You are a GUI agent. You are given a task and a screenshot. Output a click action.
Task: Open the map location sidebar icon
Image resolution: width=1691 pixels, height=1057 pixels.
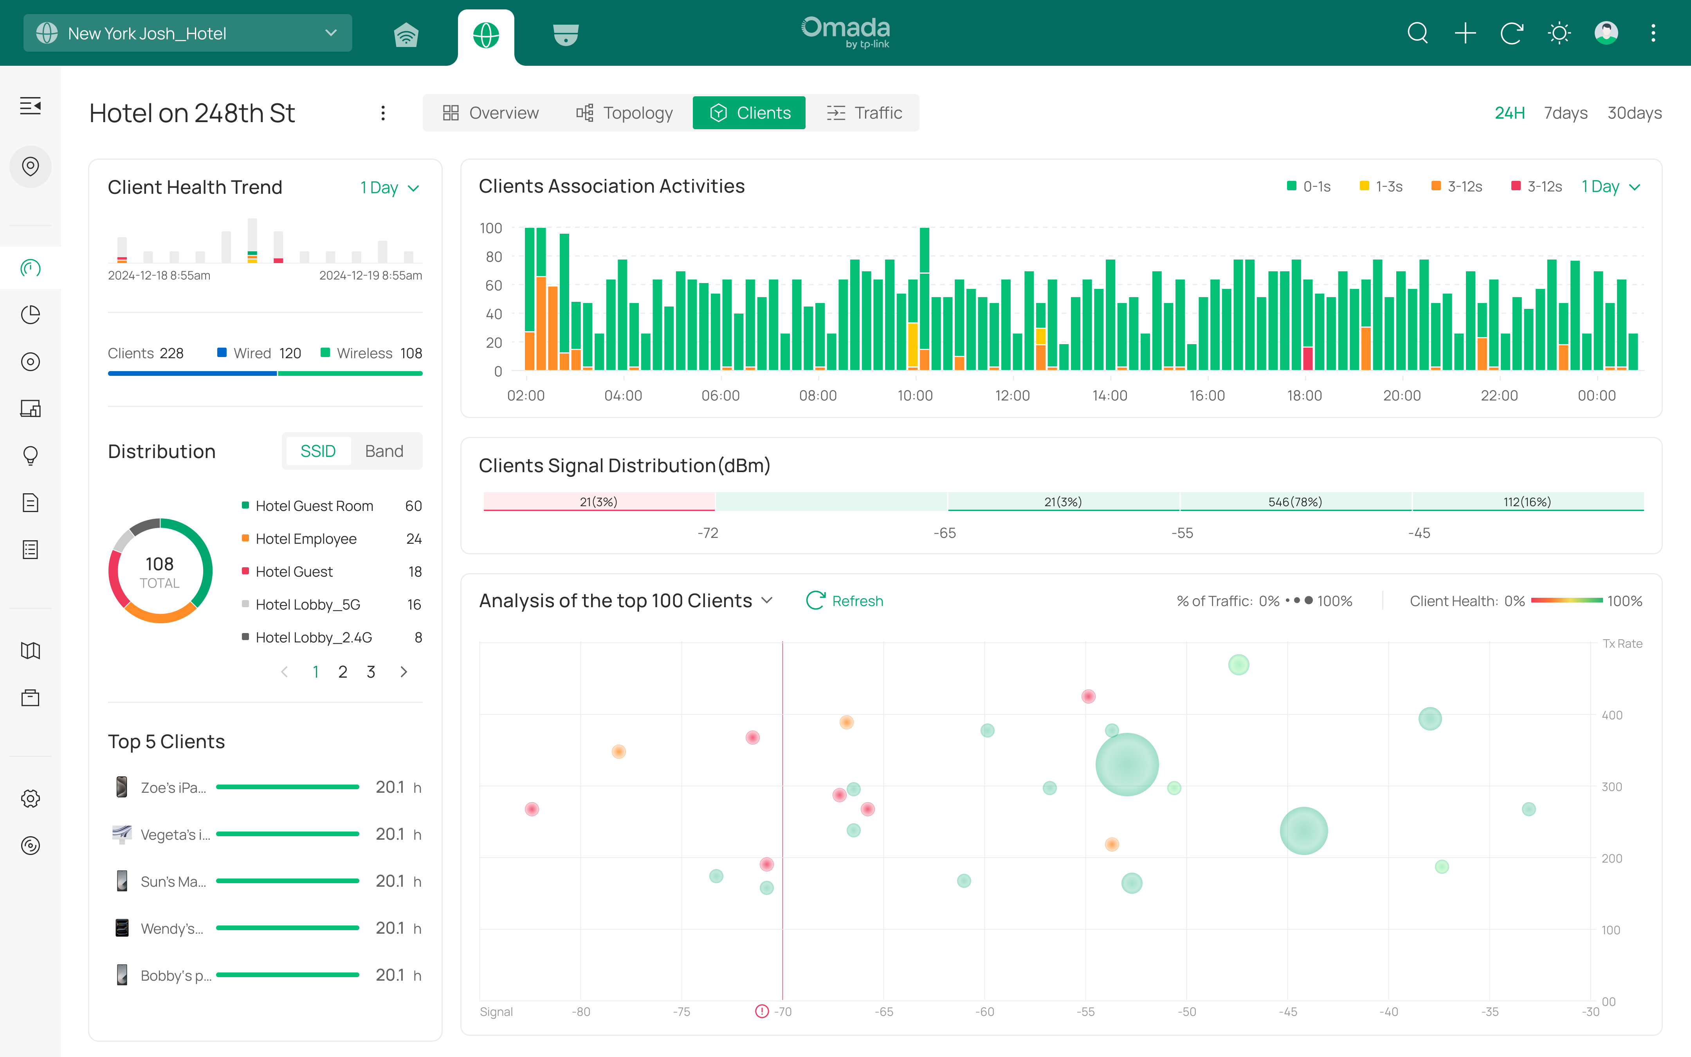[x=30, y=166]
